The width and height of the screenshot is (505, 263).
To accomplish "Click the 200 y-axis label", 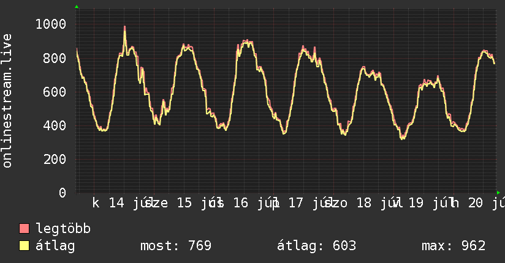I will click(x=55, y=159).
